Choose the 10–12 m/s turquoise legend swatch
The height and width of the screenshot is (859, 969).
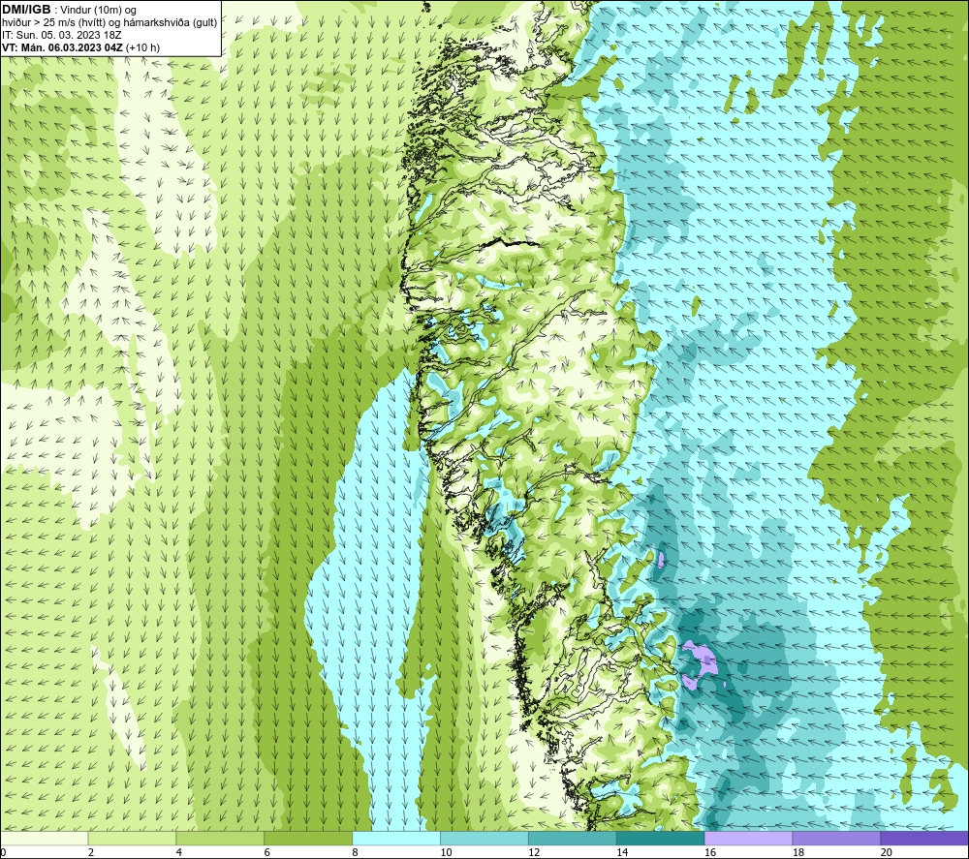[x=484, y=838]
